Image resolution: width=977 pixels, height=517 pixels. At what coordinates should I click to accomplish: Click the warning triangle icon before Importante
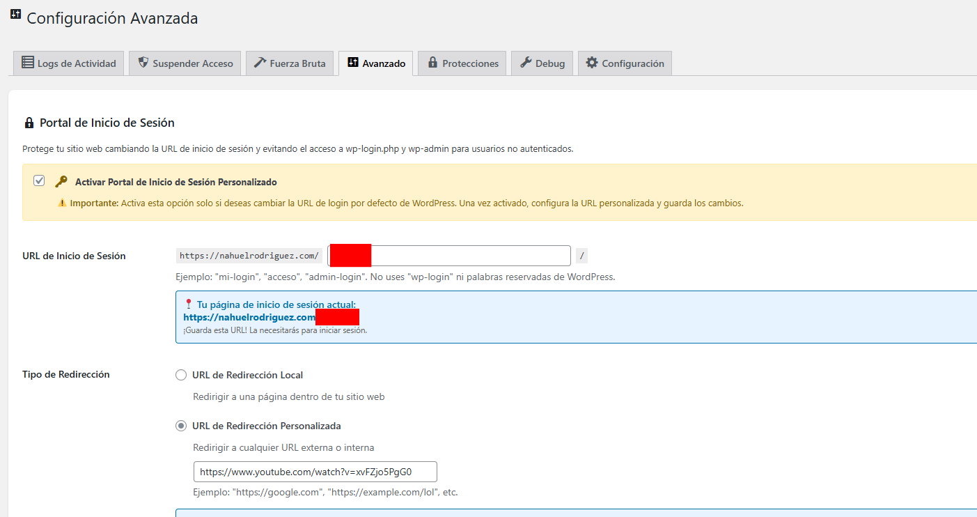pos(63,203)
